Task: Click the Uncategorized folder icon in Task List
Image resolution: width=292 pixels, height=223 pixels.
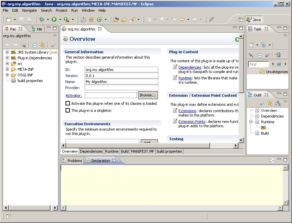Action: click(x=262, y=71)
